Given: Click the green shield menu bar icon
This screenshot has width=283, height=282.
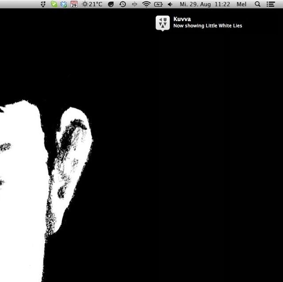Looking at the screenshot, I should tap(54, 4).
